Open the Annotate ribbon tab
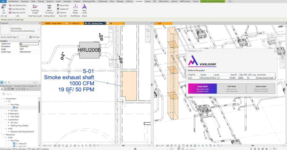 pos(67,1)
